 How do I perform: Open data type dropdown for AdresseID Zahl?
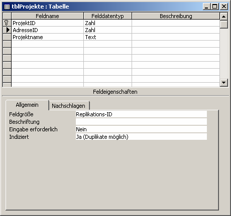(x=107, y=30)
